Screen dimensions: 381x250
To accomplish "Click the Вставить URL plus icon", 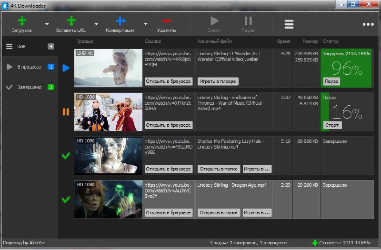I will [71, 21].
